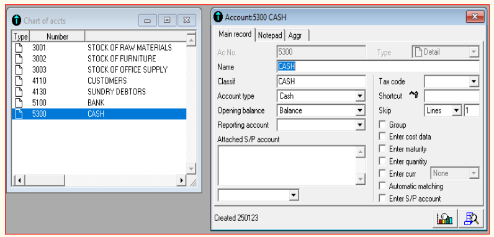Open the Reporting account dropdown
The height and width of the screenshot is (237, 494).
tap(360, 125)
